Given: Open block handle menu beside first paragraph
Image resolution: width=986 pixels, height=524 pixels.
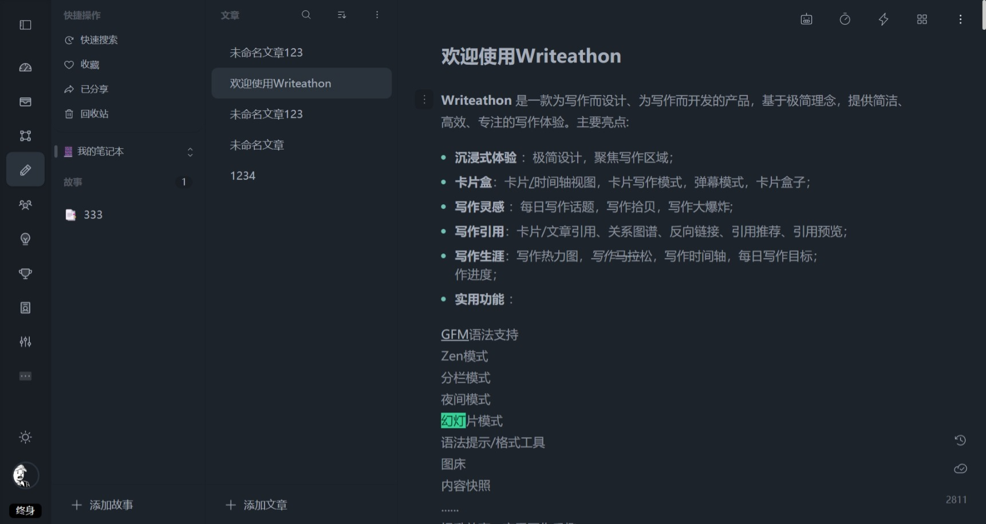Looking at the screenshot, I should (x=424, y=100).
